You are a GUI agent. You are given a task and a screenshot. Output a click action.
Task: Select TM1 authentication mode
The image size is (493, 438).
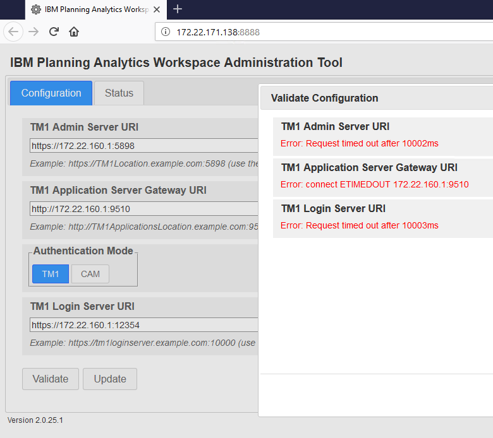click(51, 274)
